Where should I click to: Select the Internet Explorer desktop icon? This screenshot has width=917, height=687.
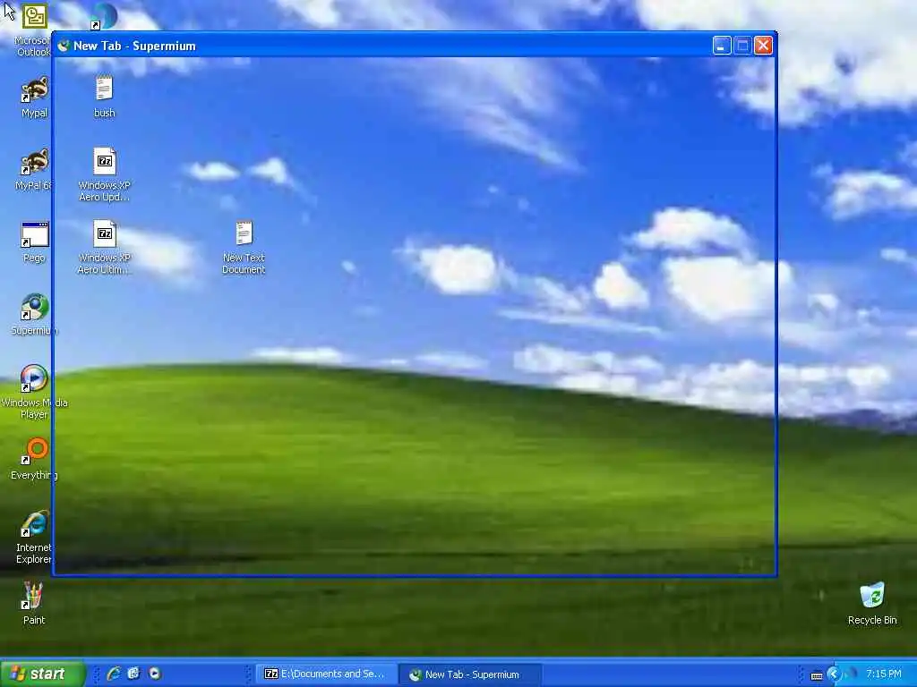pos(34,523)
